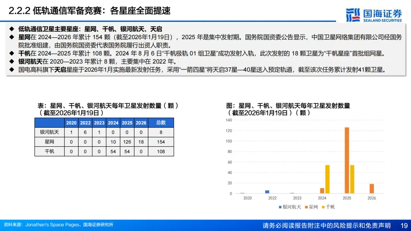
Task: Click page number 19
Action: click(404, 226)
